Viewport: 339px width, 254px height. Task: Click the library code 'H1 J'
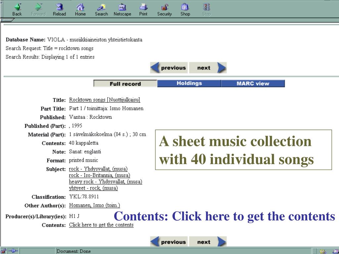[74, 216]
